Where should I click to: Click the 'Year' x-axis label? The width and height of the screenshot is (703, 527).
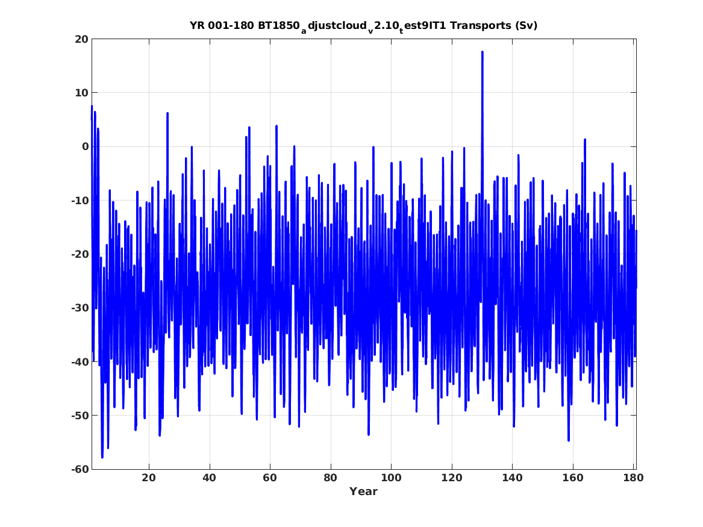(x=364, y=491)
